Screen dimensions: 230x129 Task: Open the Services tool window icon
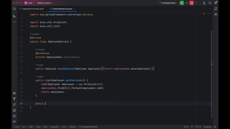[x=14, y=93]
